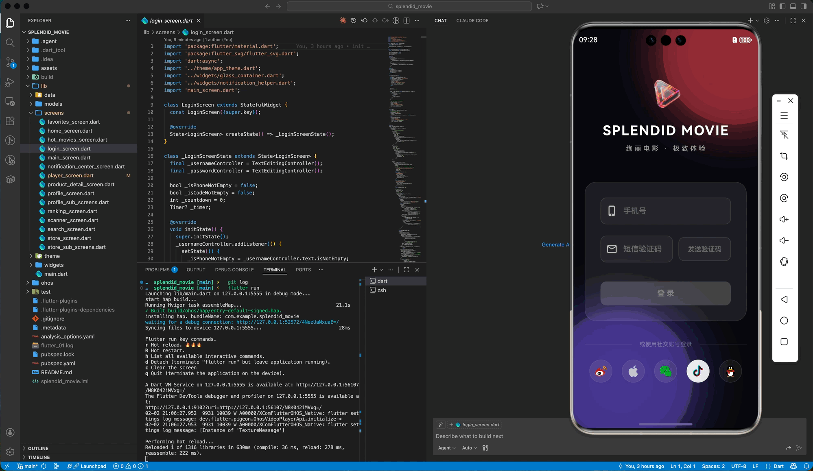Open the Search view in the activity bar
Viewport: 813px width, 471px height.
tap(10, 43)
